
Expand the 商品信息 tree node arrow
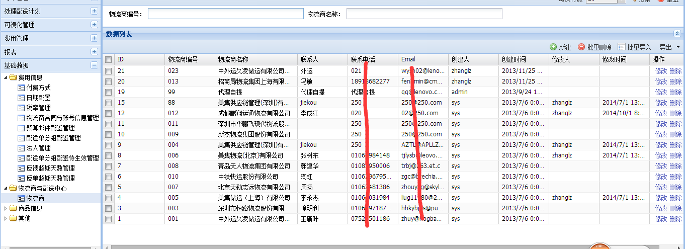[6, 208]
